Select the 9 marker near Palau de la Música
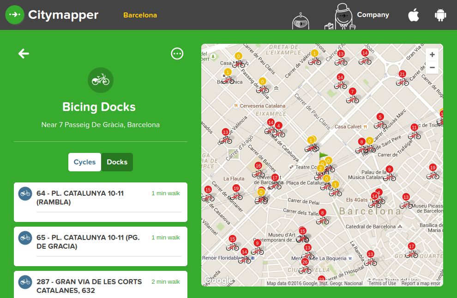 (390, 173)
